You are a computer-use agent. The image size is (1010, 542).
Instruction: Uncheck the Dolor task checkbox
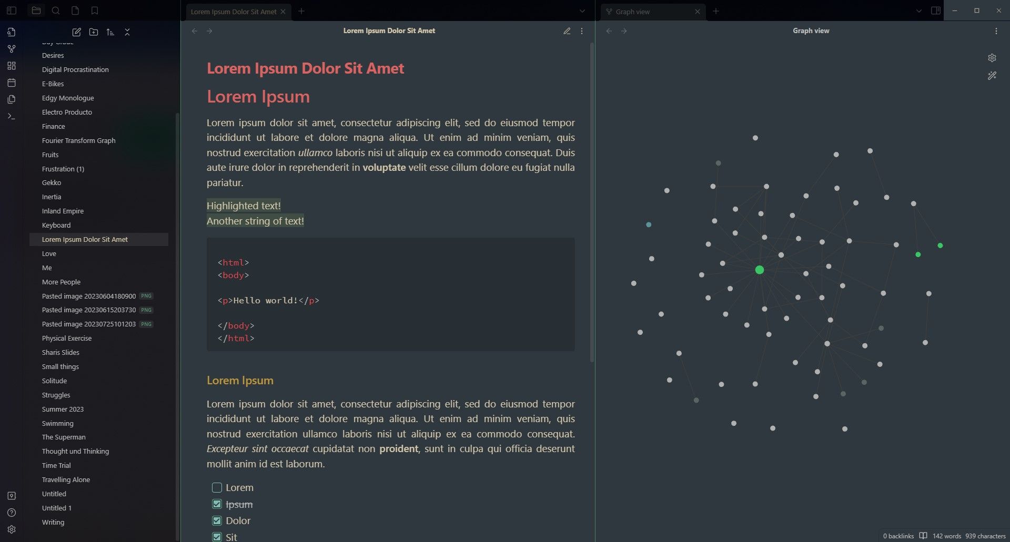217,521
